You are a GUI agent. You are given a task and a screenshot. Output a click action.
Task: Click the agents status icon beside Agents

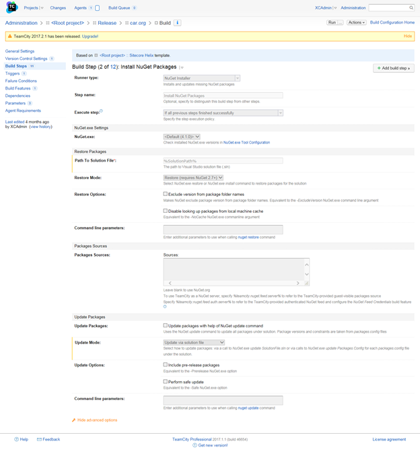[98, 8]
